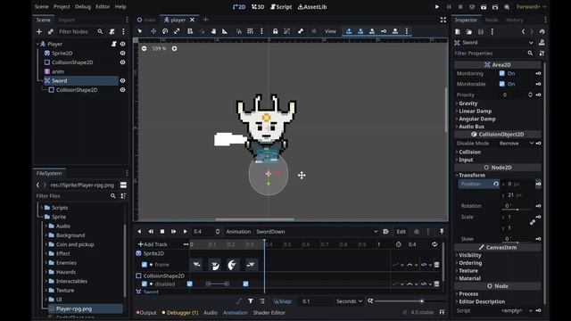The width and height of the screenshot is (571, 321).
Task: Open the animation name dropdown
Action: pyautogui.click(x=317, y=232)
